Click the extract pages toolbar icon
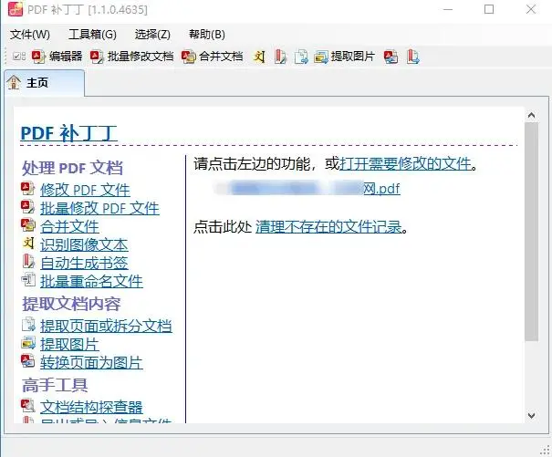Image resolution: width=552 pixels, height=457 pixels. (300, 57)
